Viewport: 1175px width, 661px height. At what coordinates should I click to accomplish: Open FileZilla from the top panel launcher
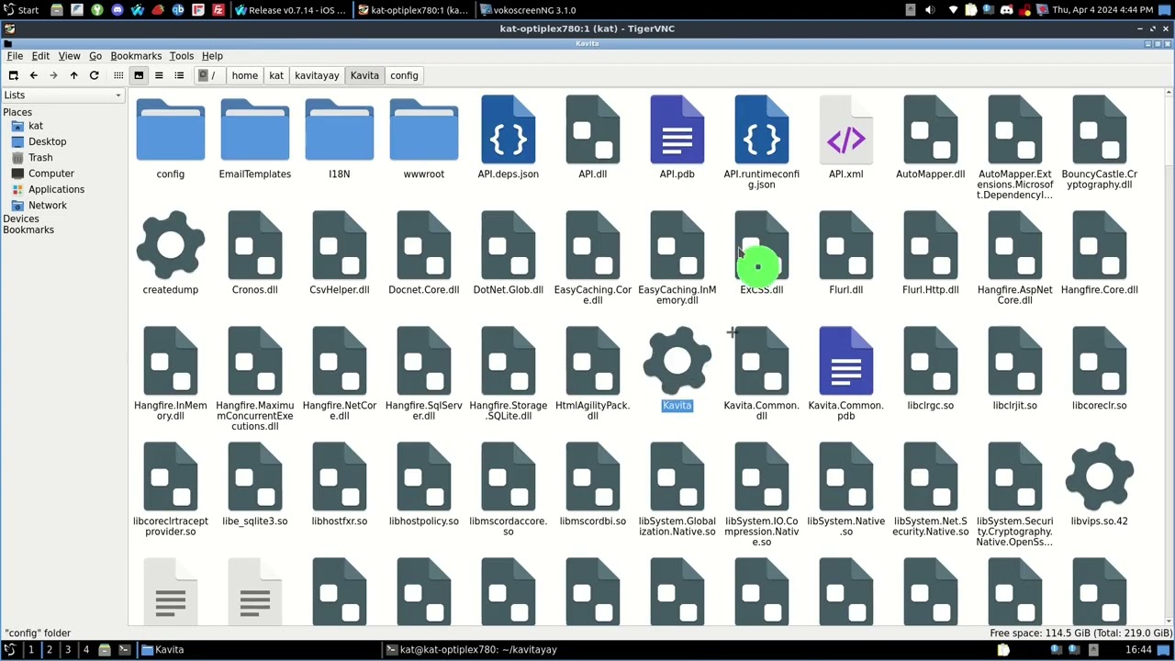(218, 10)
